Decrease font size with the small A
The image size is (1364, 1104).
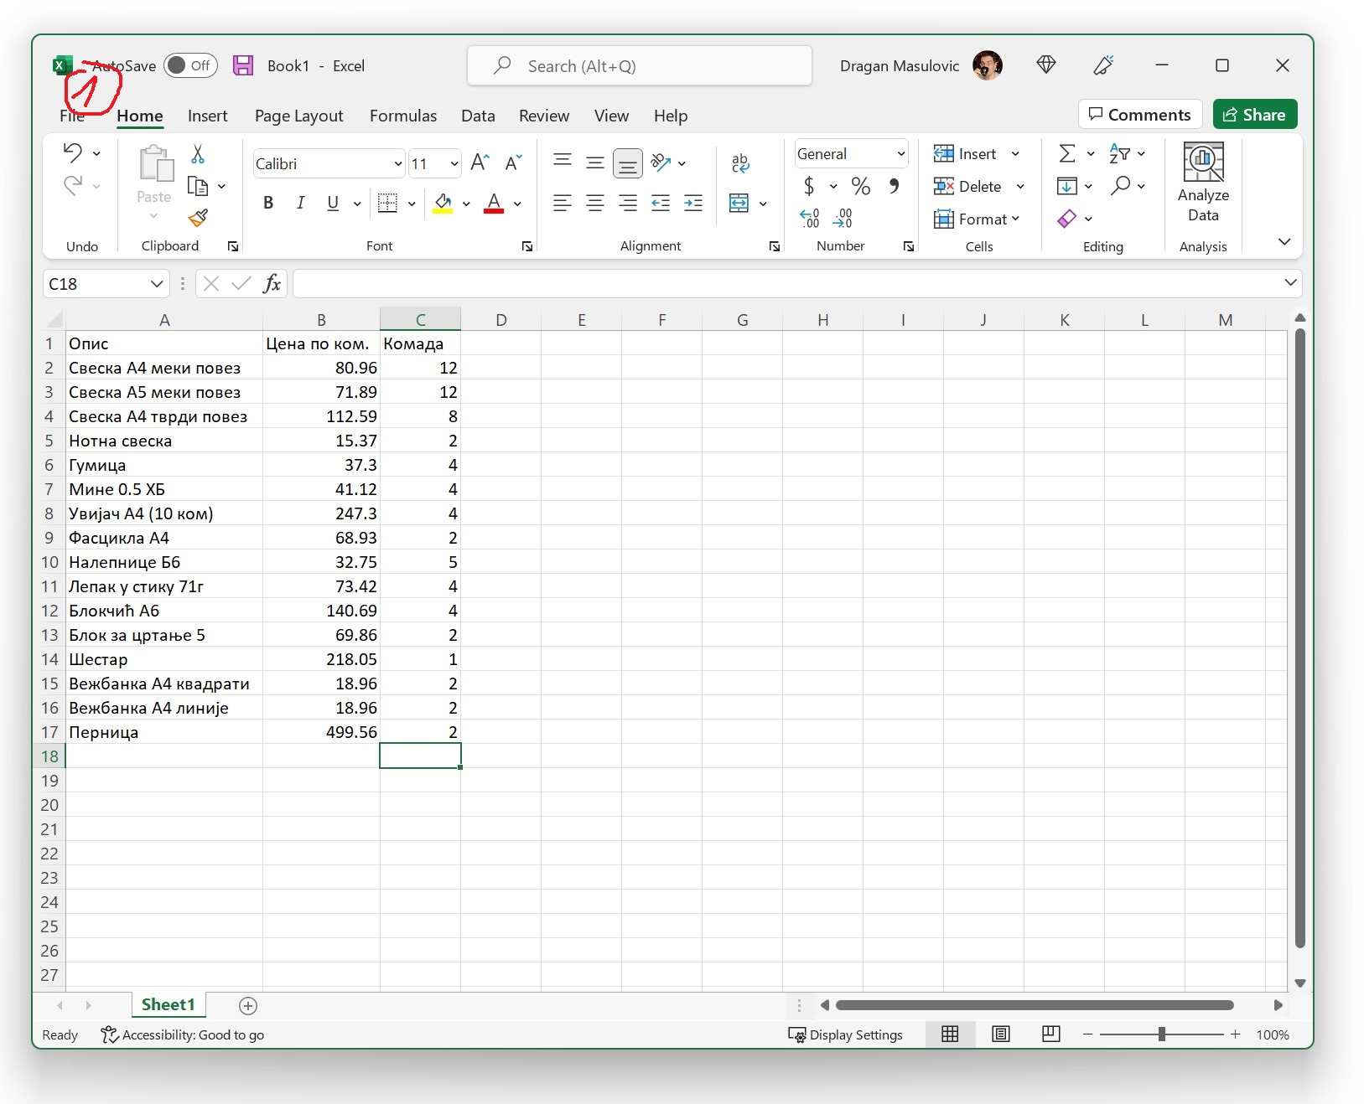click(513, 163)
